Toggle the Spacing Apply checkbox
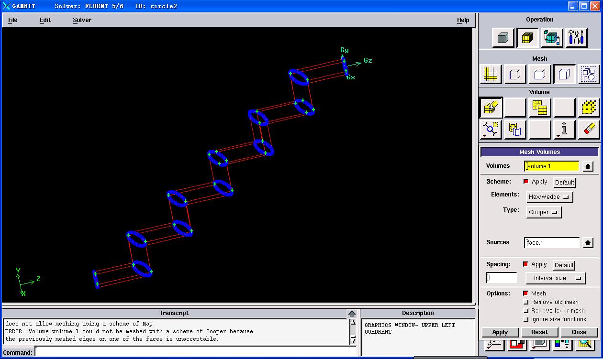The height and width of the screenshot is (359, 603). click(526, 264)
